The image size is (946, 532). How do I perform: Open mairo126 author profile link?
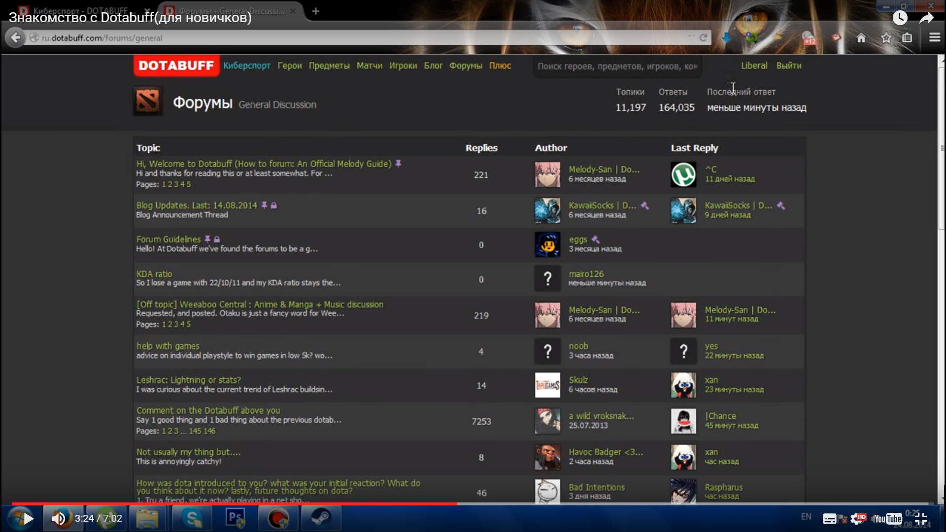[x=586, y=274]
